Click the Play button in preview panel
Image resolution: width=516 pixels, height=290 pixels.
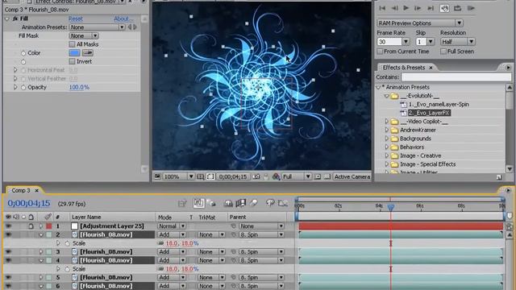pyautogui.click(x=406, y=8)
